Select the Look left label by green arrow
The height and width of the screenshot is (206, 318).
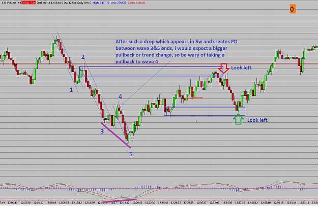tap(257, 120)
